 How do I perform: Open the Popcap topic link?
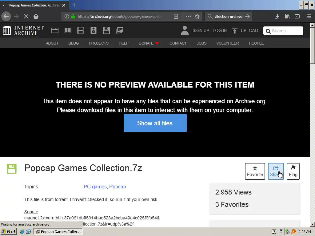coord(118,187)
